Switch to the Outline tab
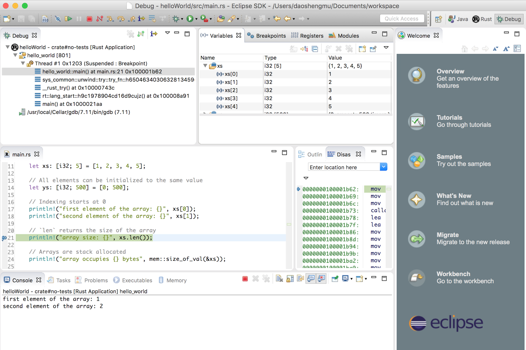This screenshot has width=526, height=350. (310, 154)
